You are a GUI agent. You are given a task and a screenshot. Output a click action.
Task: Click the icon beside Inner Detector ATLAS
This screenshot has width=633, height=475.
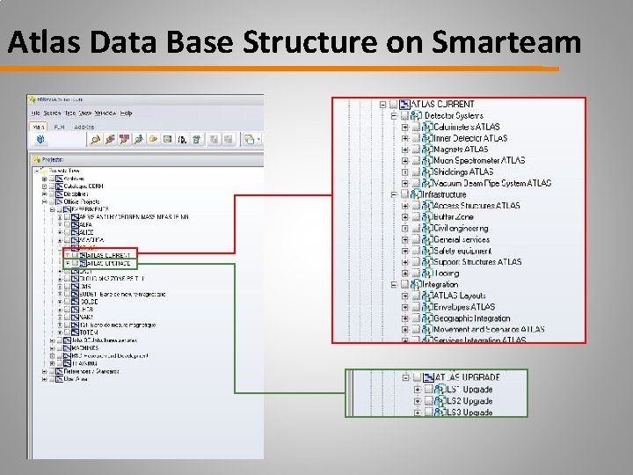coord(427,138)
